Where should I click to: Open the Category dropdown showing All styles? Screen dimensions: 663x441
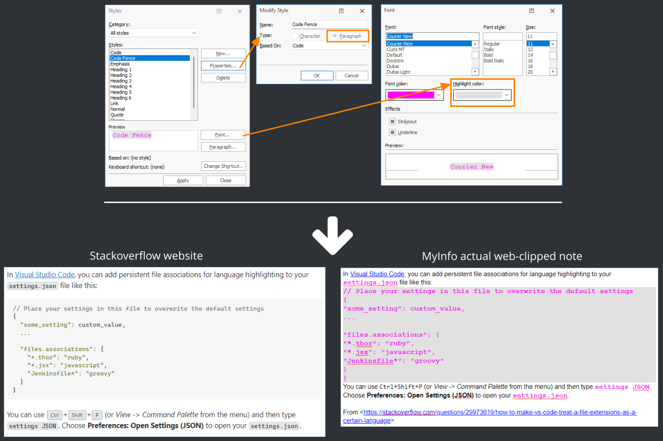coord(153,33)
